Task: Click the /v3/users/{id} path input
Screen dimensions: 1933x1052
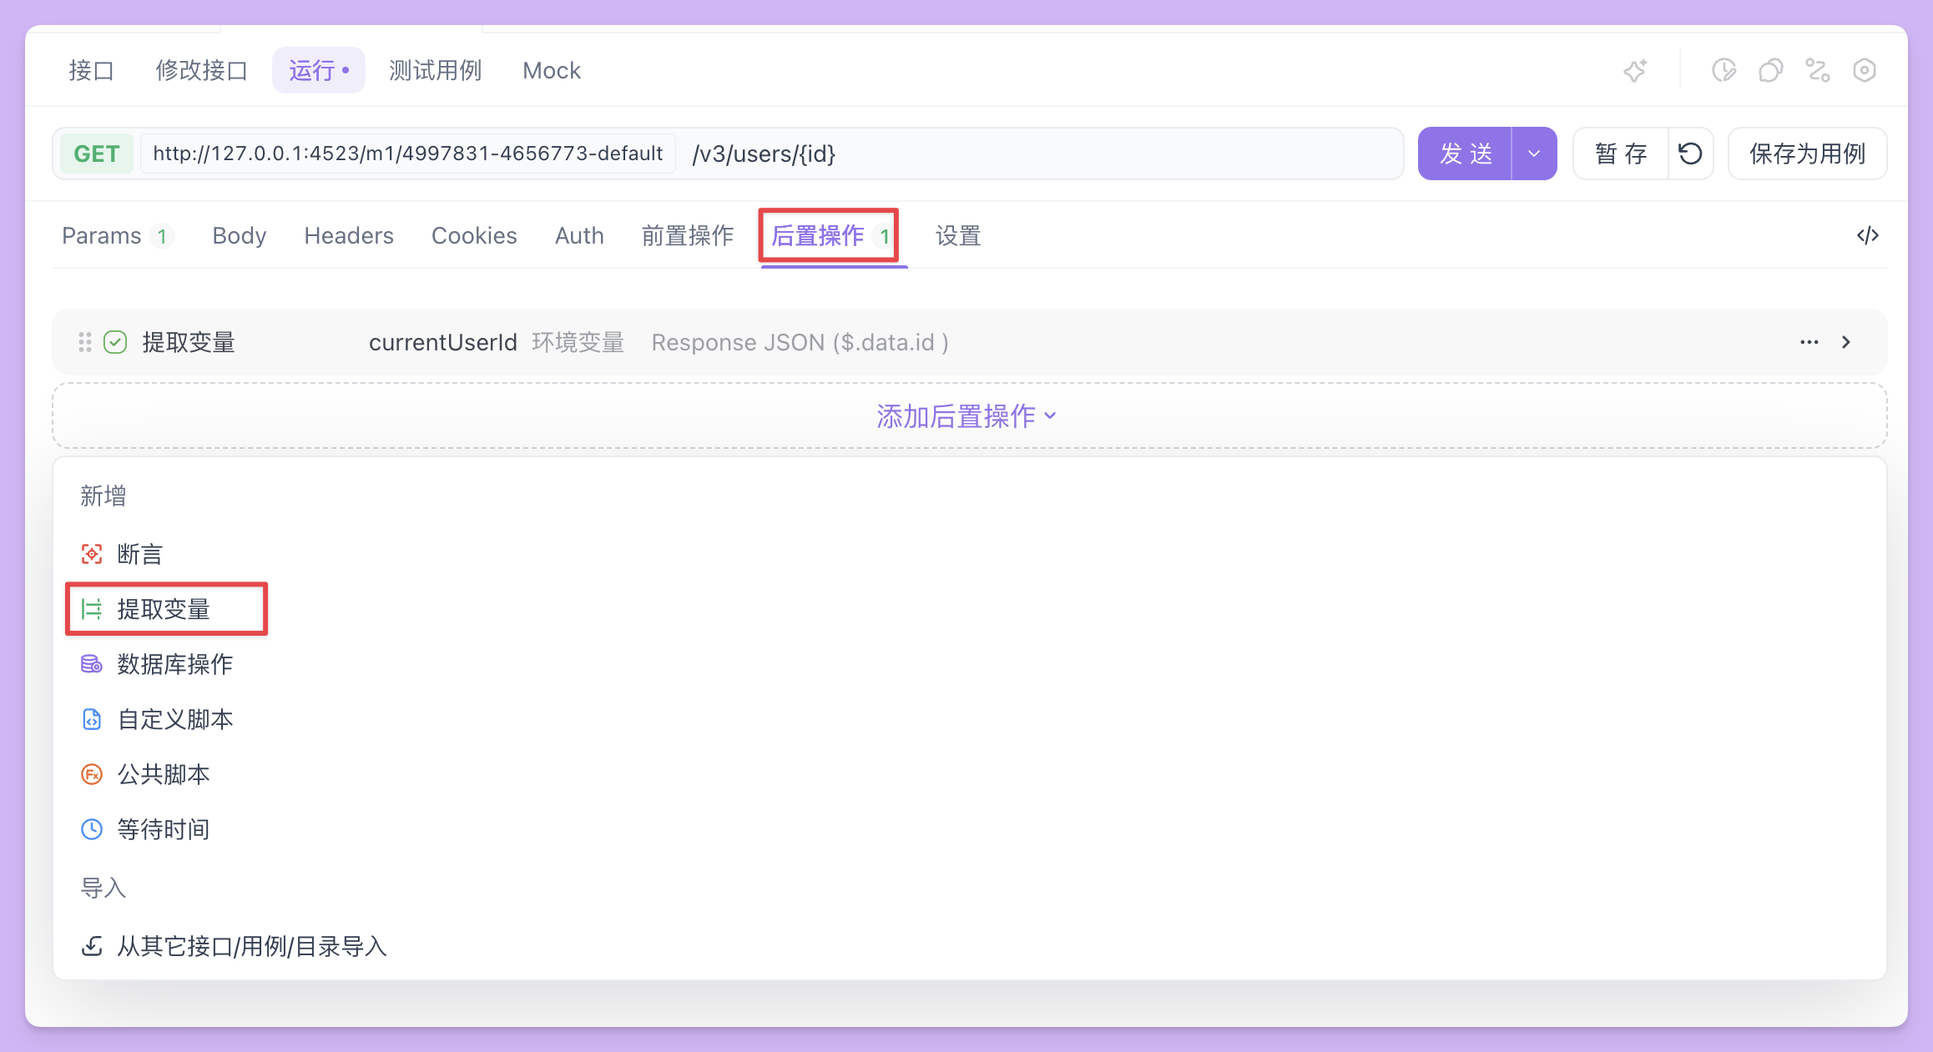Action: click(x=1042, y=154)
